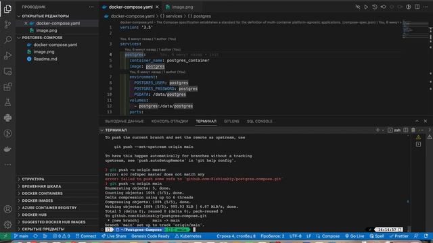Image resolution: width=433 pixels, height=243 pixels.
Task: Open the Extensions view
Action: click(x=7, y=87)
